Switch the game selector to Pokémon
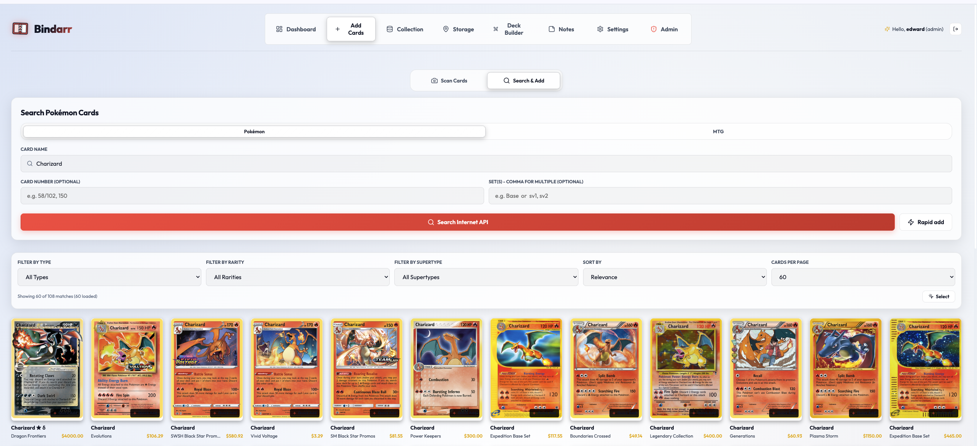This screenshot has height=446, width=977. pyautogui.click(x=254, y=131)
